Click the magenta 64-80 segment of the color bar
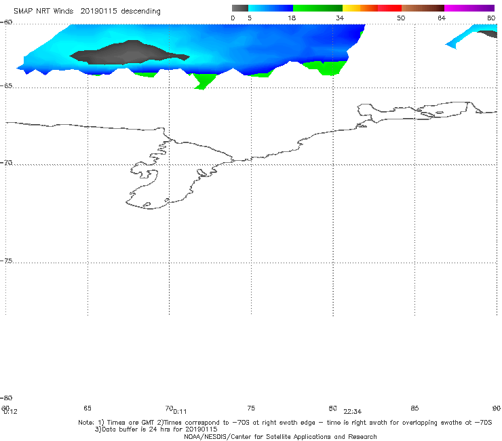The height and width of the screenshot is (441, 502). click(469, 8)
